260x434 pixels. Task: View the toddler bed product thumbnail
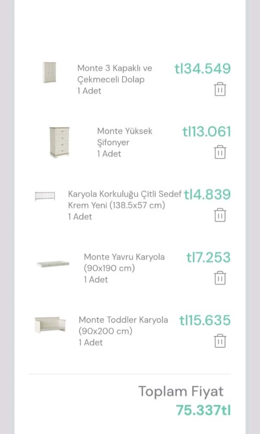point(50,325)
